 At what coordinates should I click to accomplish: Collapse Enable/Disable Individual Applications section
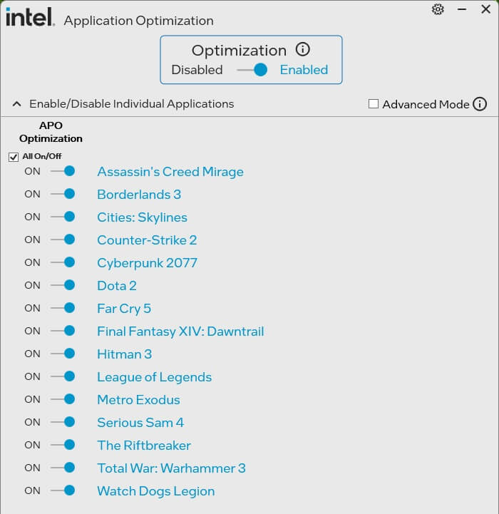coord(16,104)
